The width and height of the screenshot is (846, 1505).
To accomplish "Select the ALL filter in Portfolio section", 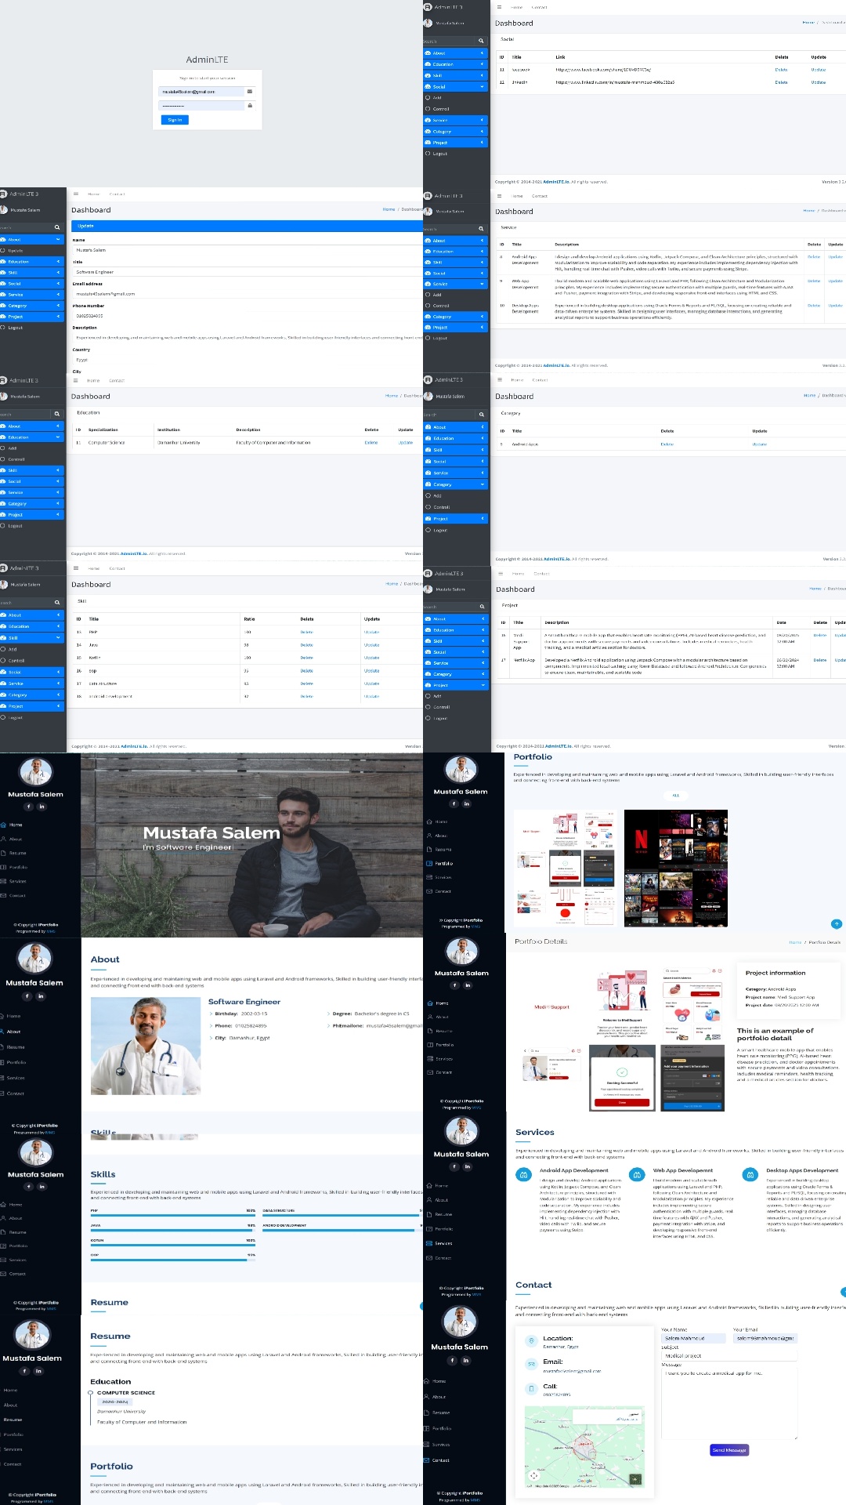I will point(675,796).
